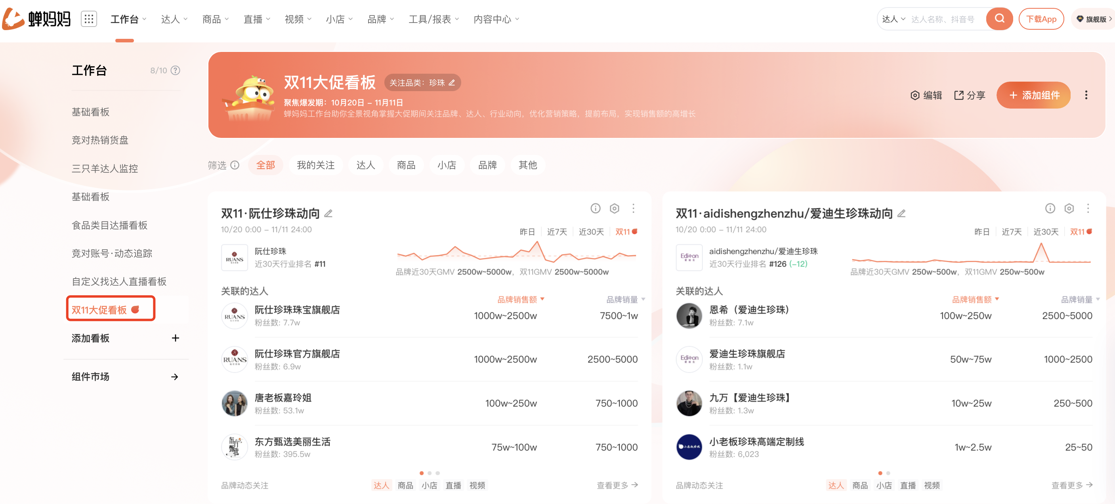
Task: Switch 阮仕珍珠 card to 昨日 range
Action: point(527,232)
